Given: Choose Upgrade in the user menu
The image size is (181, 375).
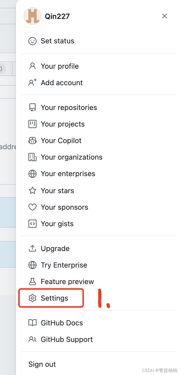Looking at the screenshot, I should click(55, 248).
